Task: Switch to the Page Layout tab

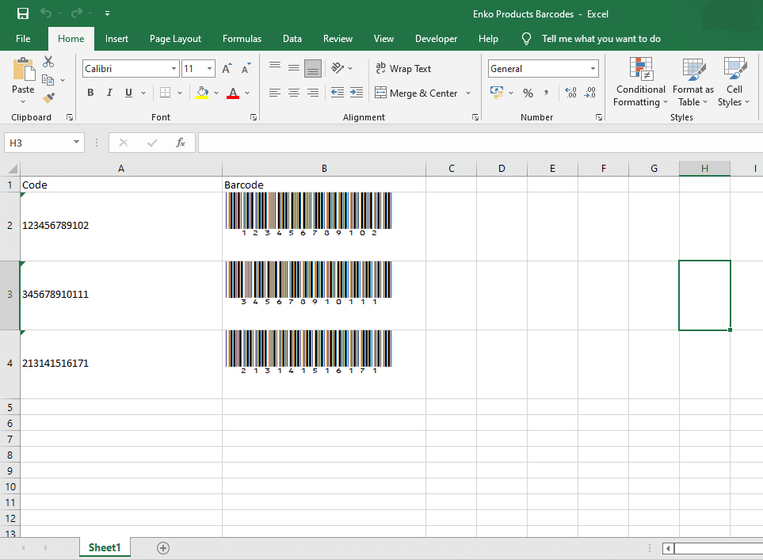Action: [x=175, y=39]
